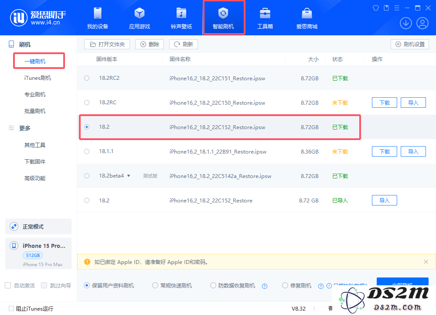
Task: Click the 刷机 section phone icon
Action: 11,44
